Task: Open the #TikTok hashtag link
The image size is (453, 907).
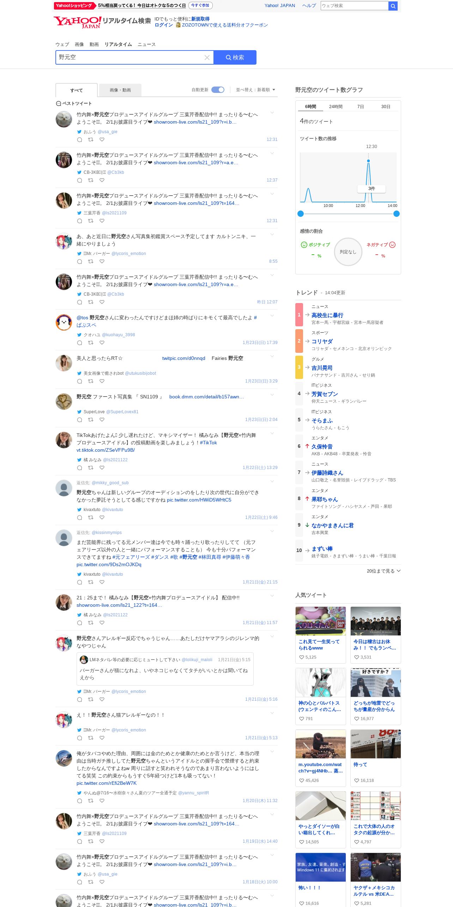Action: (x=208, y=443)
